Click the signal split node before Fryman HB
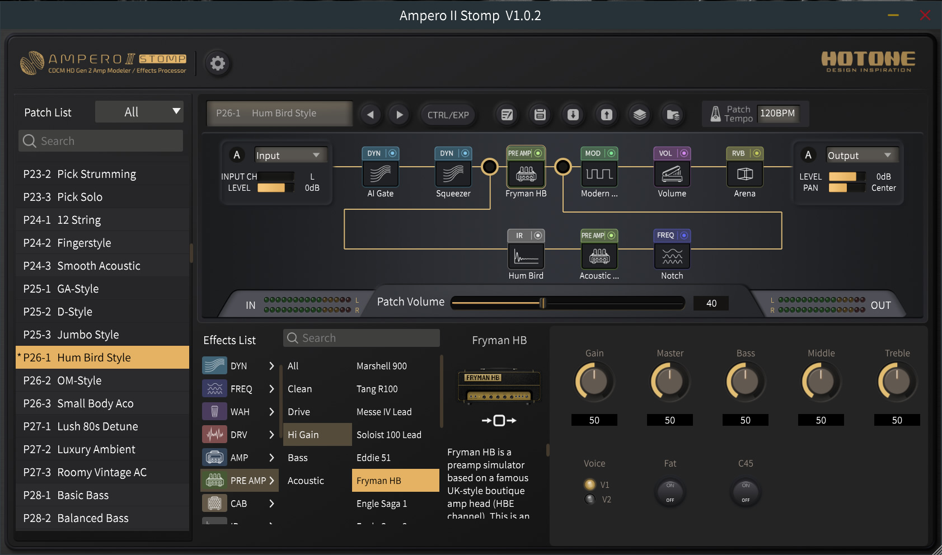The image size is (942, 555). tap(490, 167)
